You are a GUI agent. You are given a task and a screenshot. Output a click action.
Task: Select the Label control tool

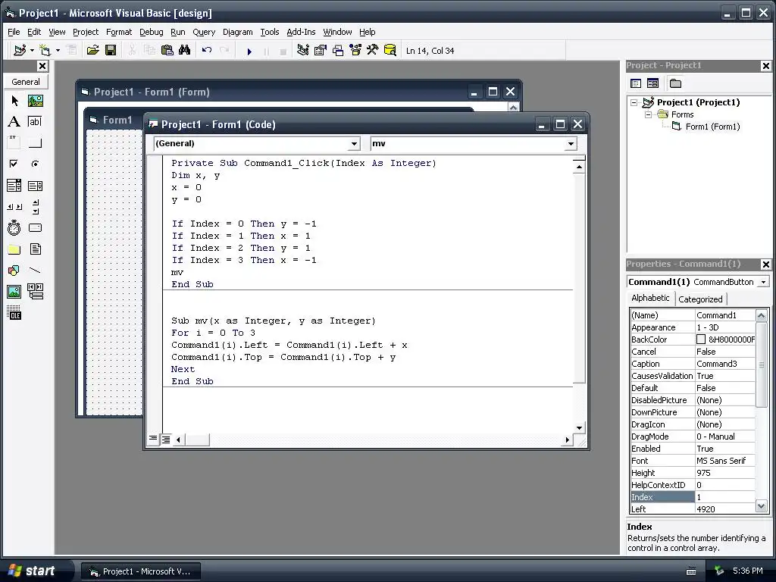(14, 122)
